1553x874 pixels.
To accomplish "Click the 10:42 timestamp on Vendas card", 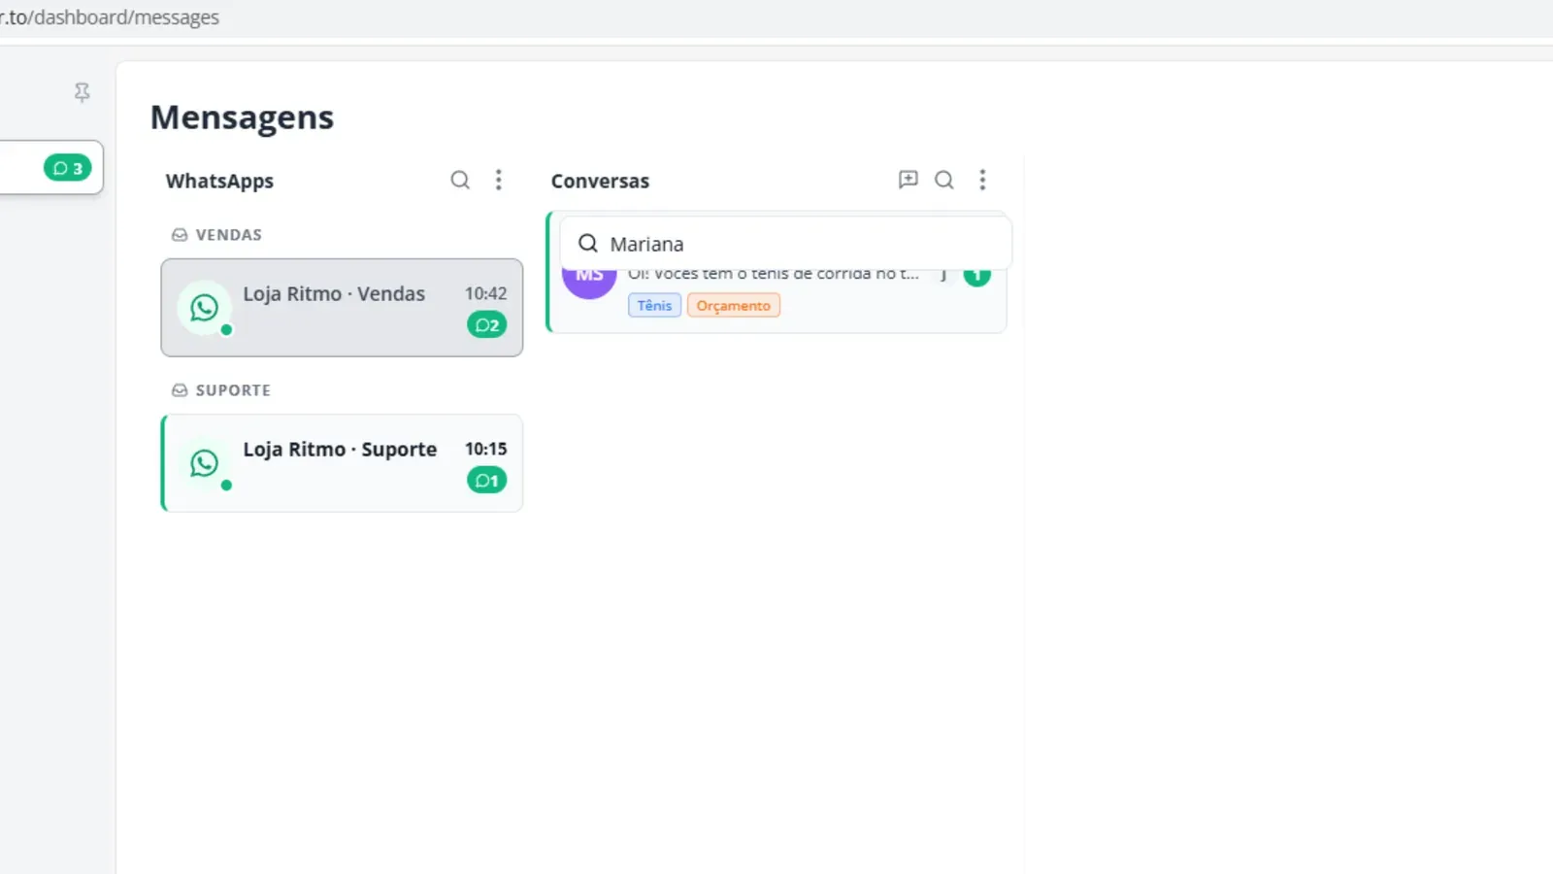I will pyautogui.click(x=486, y=293).
